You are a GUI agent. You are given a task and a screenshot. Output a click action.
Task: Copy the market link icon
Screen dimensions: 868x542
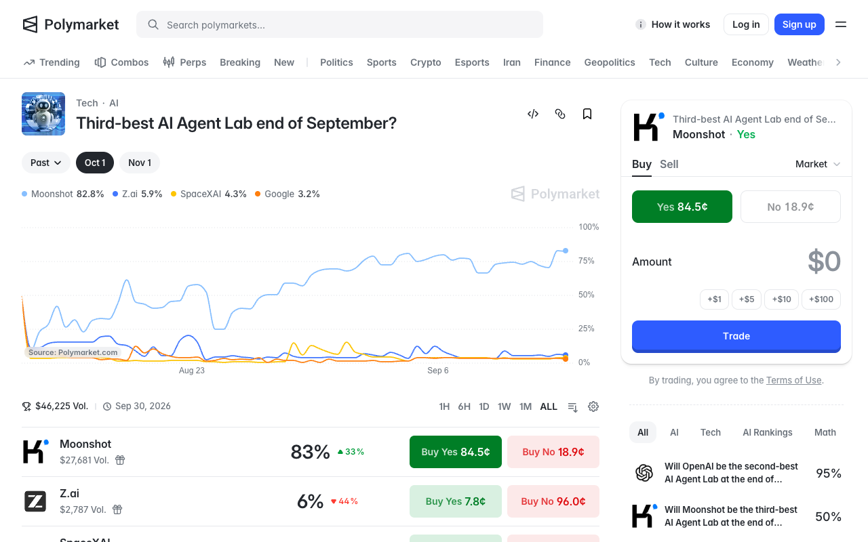[560, 114]
